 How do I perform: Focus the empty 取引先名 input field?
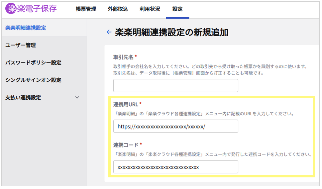[175, 85]
